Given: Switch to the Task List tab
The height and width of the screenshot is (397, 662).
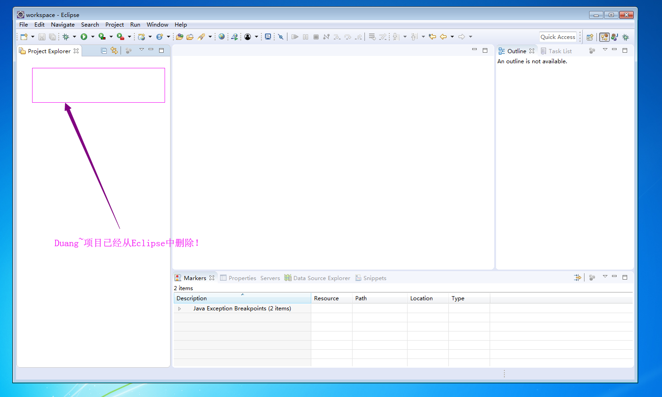Looking at the screenshot, I should click(556, 51).
